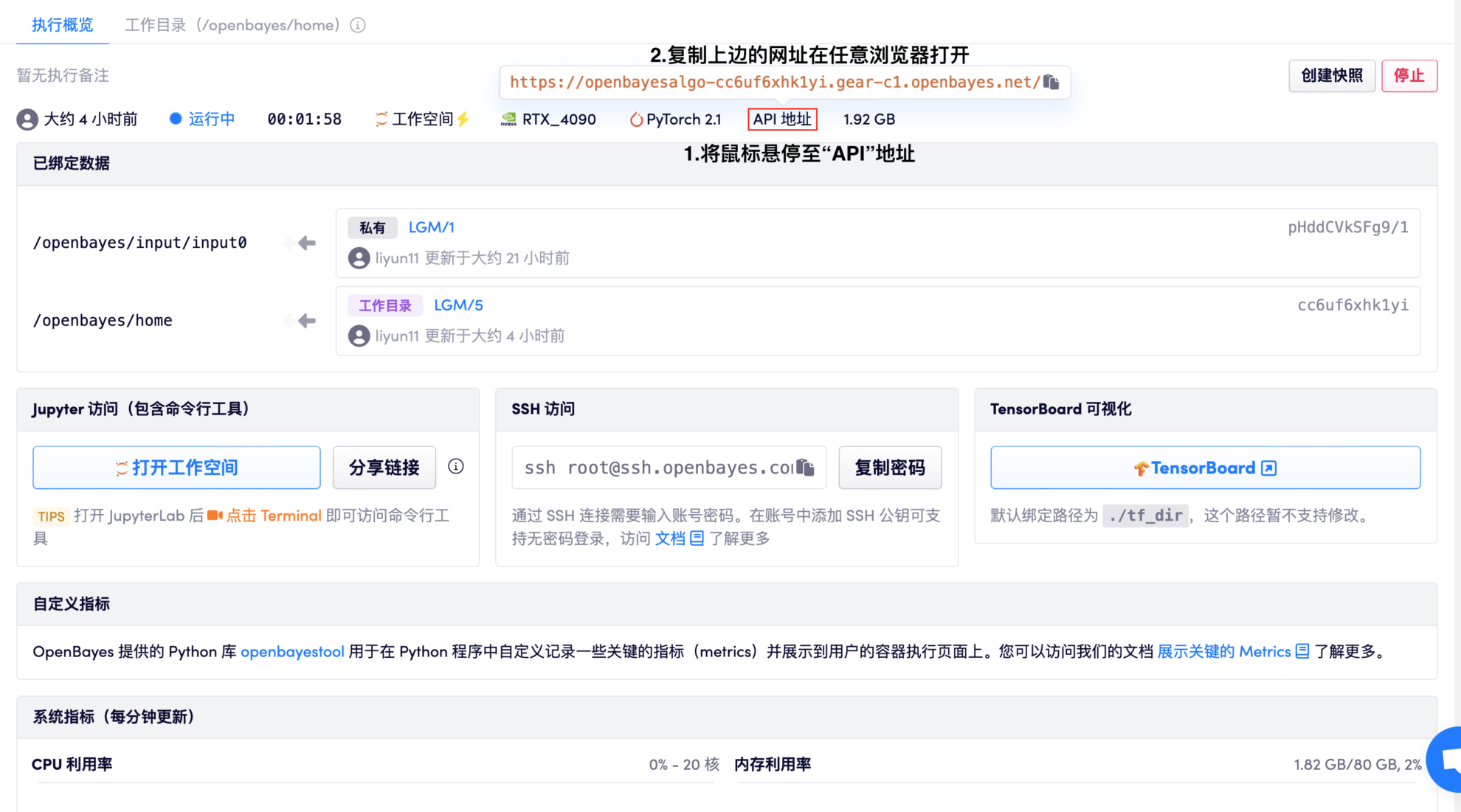Click the arrow icon beside /openbayes/input/input0

(306, 243)
